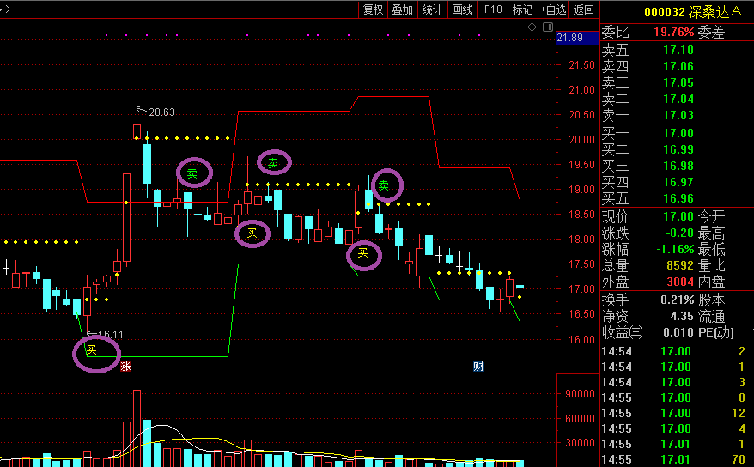Image resolution: width=754 pixels, height=467 pixels.
Task: Open the 叠加 overlay option
Action: point(403,9)
